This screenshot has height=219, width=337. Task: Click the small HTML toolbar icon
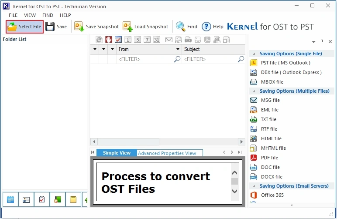tap(217, 40)
